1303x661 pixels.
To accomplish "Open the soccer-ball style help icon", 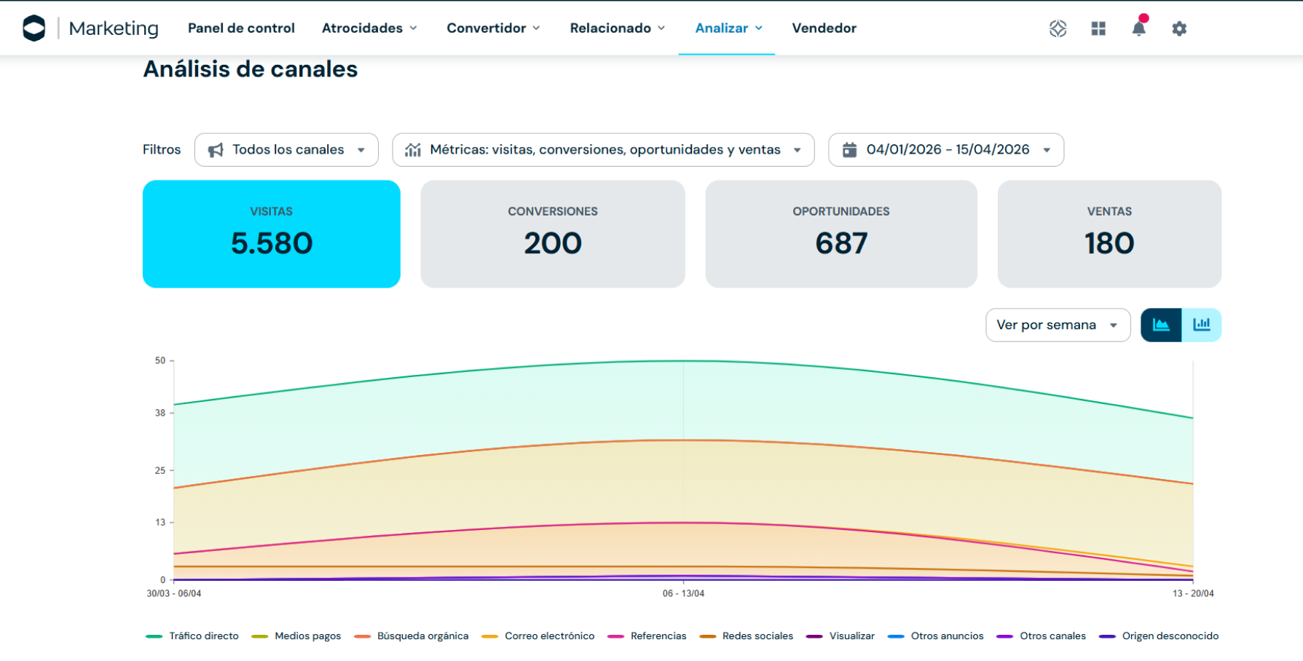I will pyautogui.click(x=1058, y=28).
